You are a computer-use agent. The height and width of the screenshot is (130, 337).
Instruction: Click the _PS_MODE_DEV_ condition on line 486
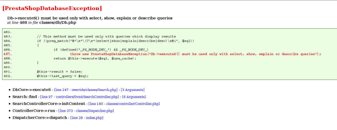[101, 50]
